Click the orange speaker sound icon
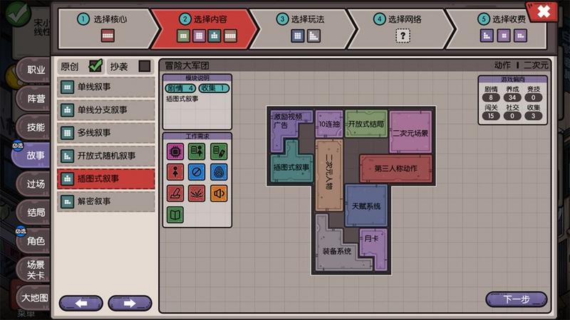Screen dimensions: 570x320 pos(219,193)
